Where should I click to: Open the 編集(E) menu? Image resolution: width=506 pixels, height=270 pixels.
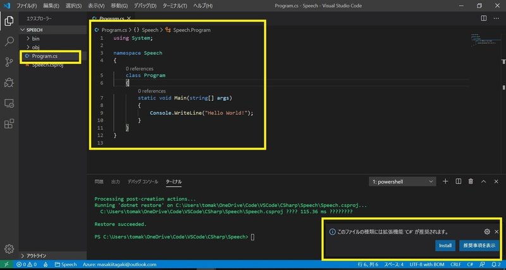pyautogui.click(x=51, y=6)
